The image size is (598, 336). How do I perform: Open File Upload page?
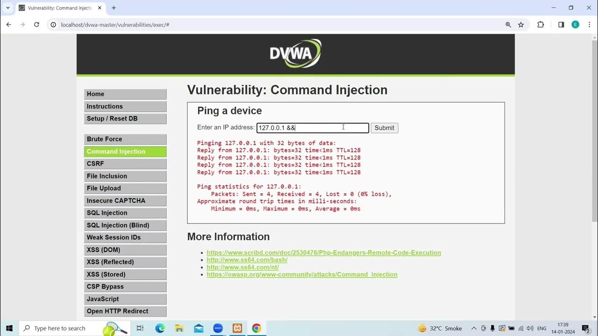pos(125,188)
